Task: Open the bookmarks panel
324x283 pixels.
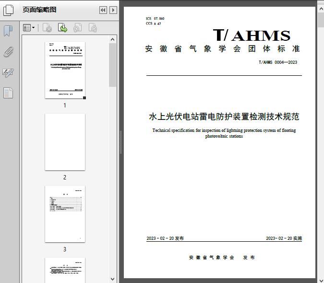Action: [x=8, y=31]
